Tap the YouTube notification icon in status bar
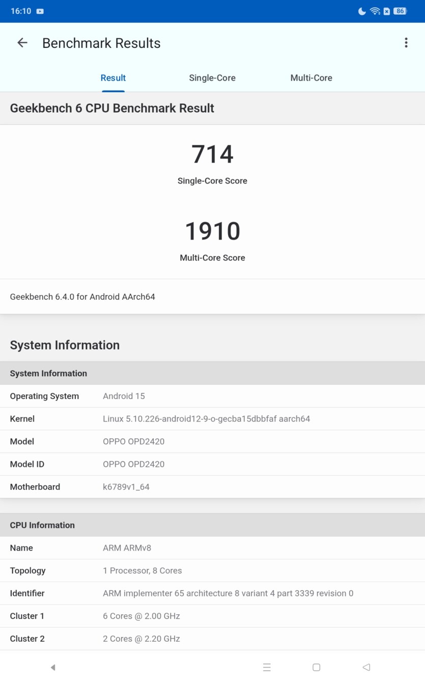The height and width of the screenshot is (681, 425). tap(40, 11)
